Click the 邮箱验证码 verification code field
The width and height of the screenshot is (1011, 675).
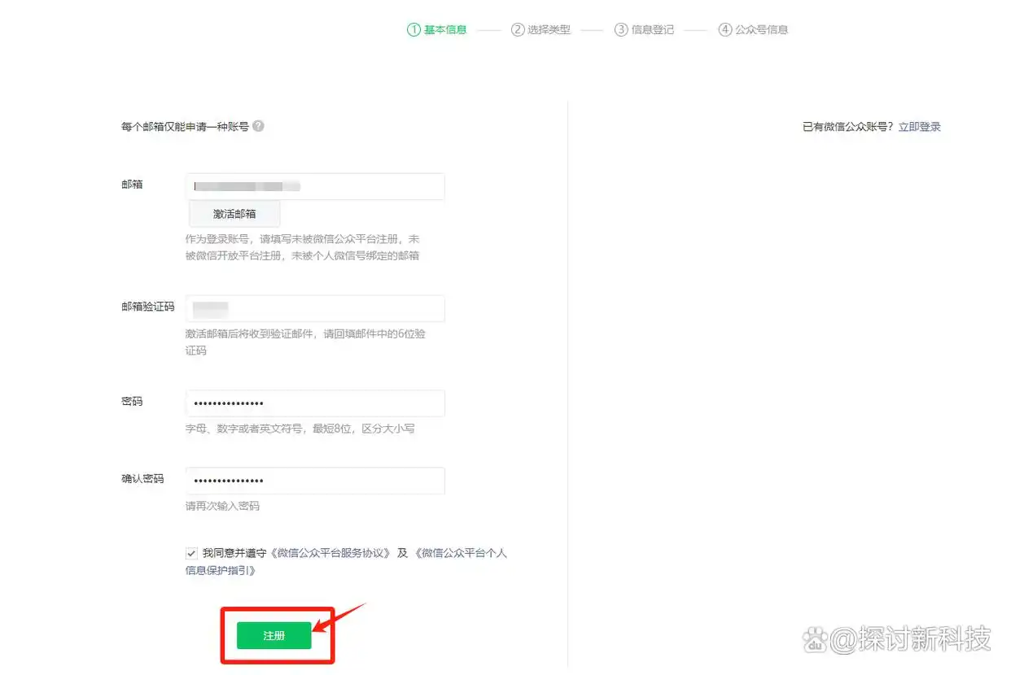pyautogui.click(x=315, y=308)
